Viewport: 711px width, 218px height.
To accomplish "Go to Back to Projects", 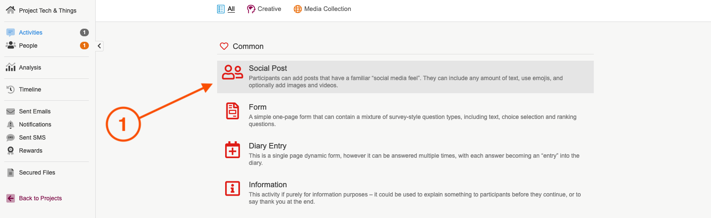I will coord(40,198).
